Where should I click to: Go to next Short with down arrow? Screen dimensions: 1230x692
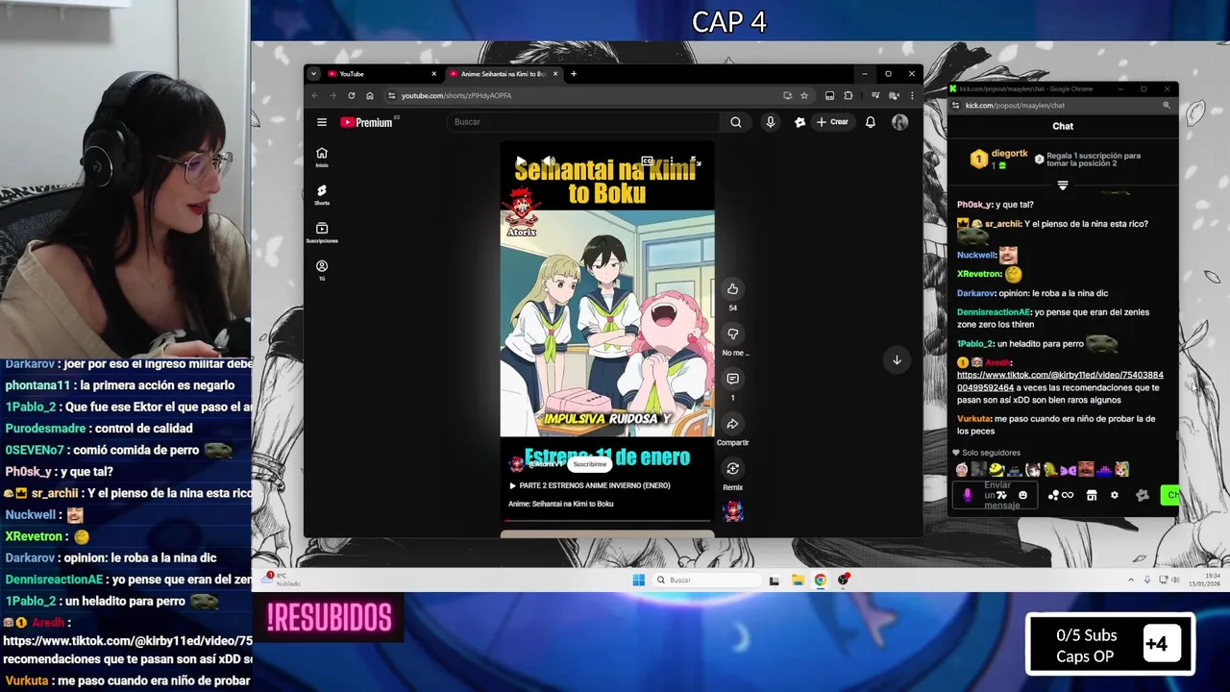pyautogui.click(x=897, y=359)
